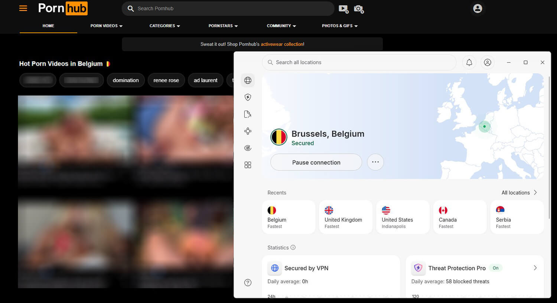Expand the Community dropdown menu
557x303 pixels.
[x=281, y=26]
